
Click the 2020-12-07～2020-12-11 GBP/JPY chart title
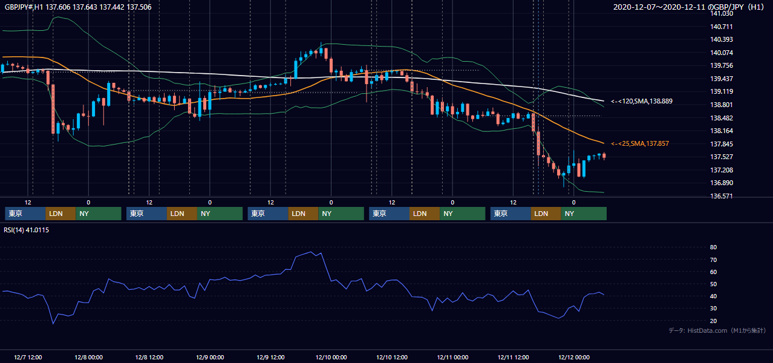pos(690,7)
